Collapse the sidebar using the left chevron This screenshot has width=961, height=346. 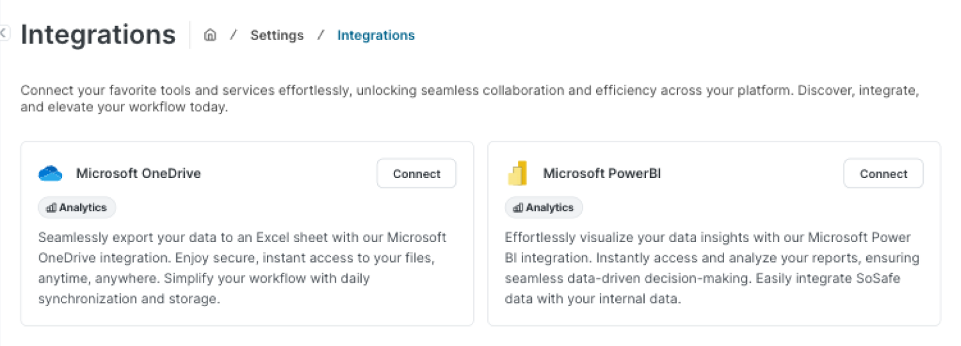3,32
